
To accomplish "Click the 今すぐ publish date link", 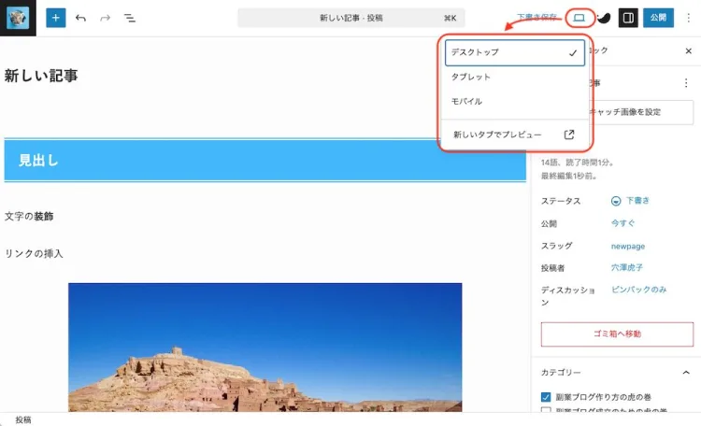I will pos(622,223).
